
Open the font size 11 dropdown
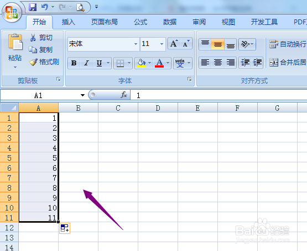pos(162,44)
